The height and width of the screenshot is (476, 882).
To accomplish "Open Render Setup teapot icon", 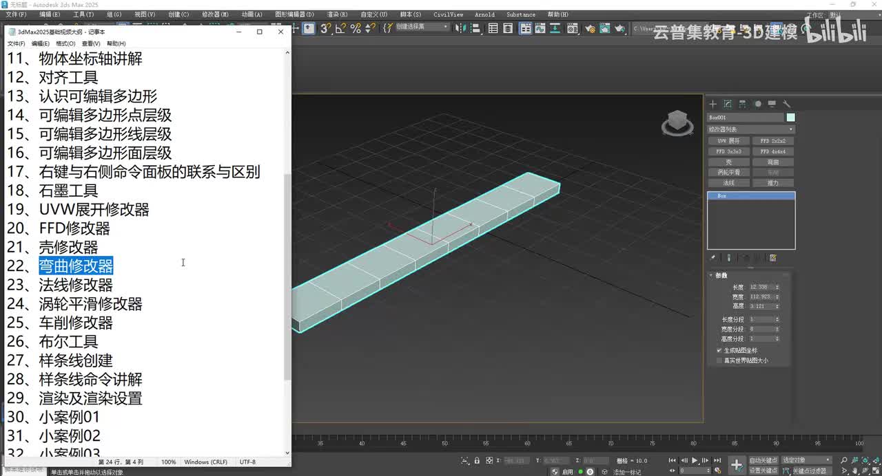I will [x=590, y=28].
